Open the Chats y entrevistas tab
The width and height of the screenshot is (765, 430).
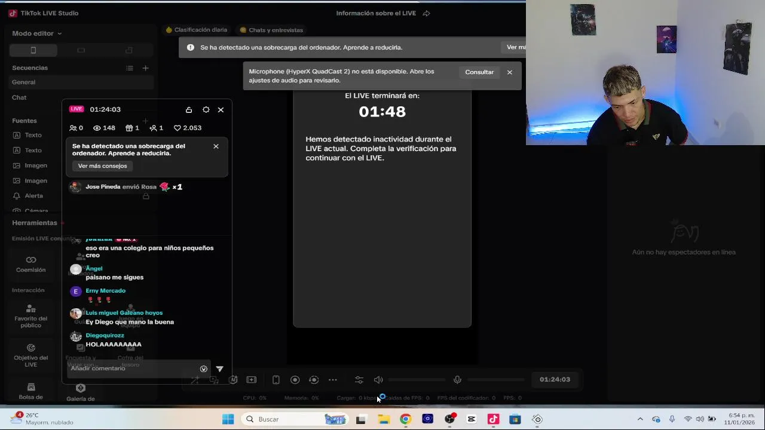pyautogui.click(x=271, y=30)
